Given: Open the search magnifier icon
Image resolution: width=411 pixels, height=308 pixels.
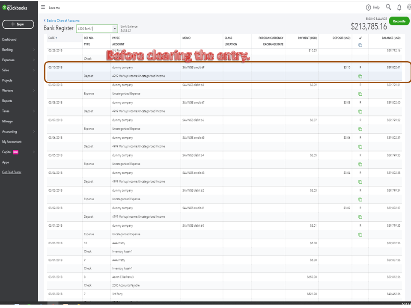Looking at the screenshot, I should click(388, 7).
